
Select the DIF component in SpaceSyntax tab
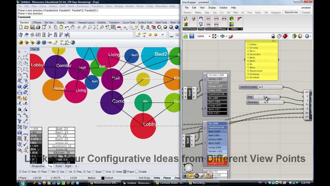209,19
